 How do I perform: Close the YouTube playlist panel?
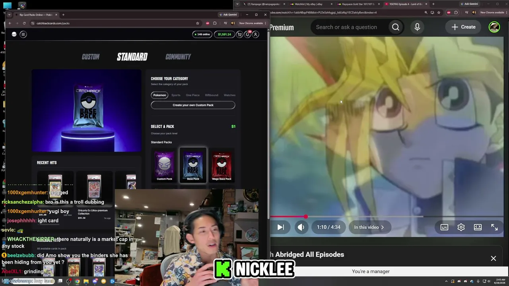click(493, 259)
